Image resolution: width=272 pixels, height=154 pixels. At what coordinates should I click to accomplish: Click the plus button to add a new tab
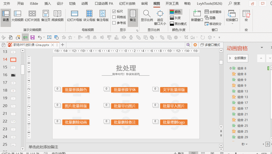pos(63,45)
